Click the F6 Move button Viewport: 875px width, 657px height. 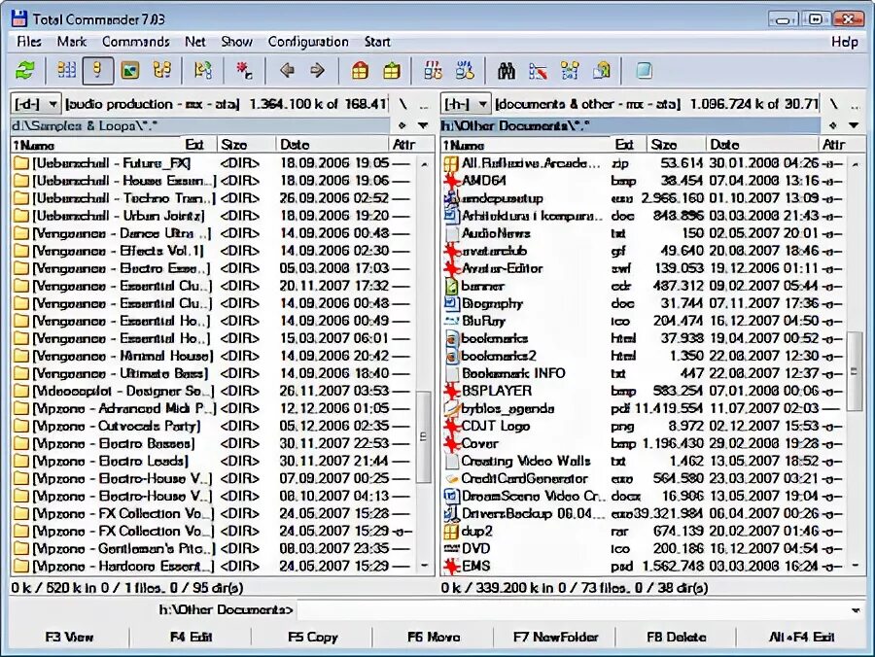click(x=433, y=637)
